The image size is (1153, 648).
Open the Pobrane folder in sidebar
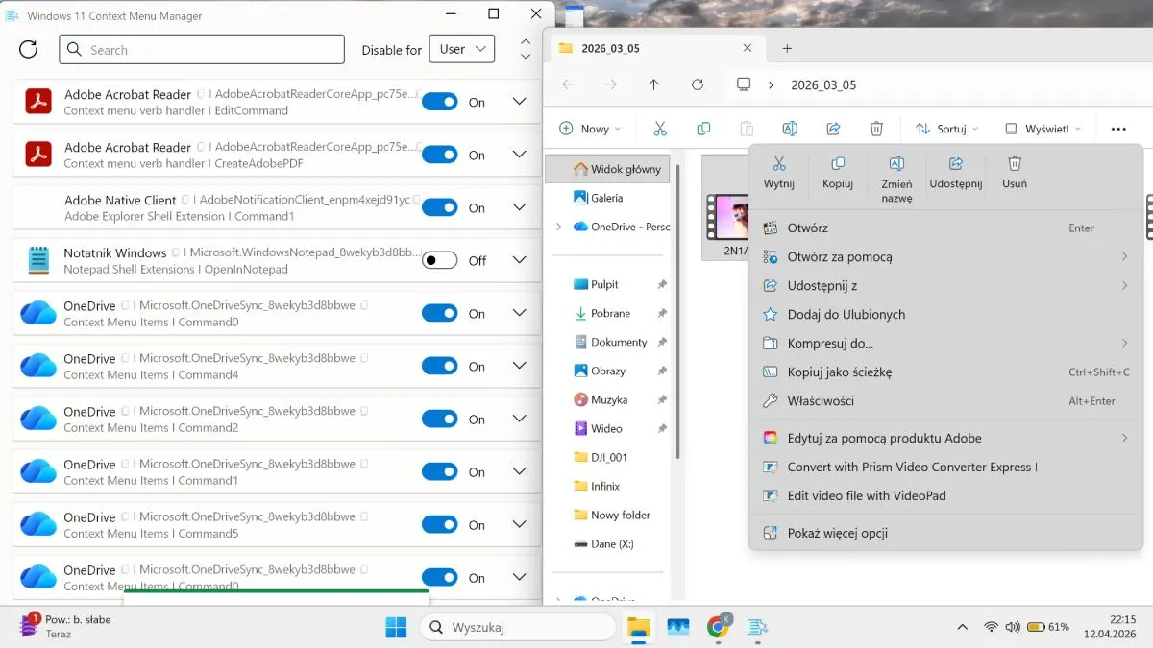(610, 313)
